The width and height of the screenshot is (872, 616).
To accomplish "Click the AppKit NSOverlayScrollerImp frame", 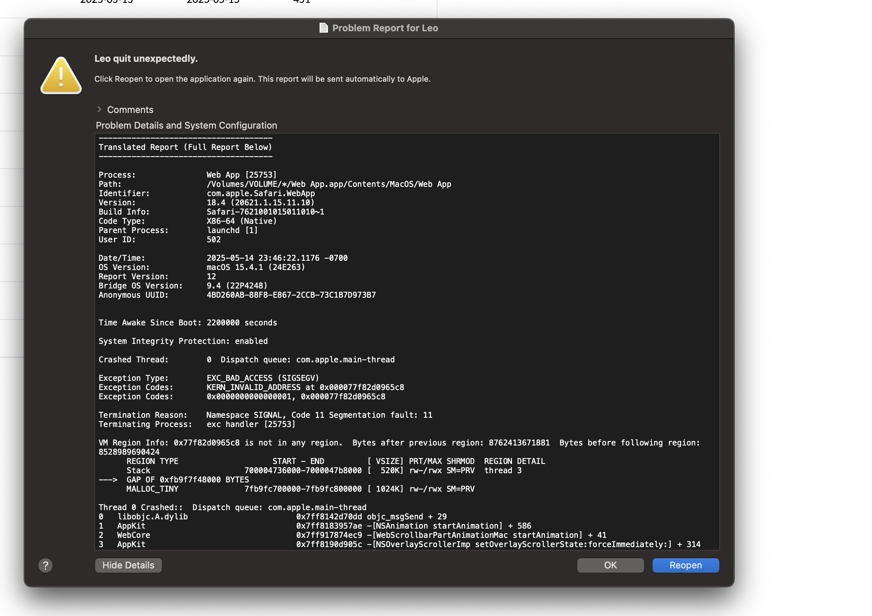I will click(399, 544).
